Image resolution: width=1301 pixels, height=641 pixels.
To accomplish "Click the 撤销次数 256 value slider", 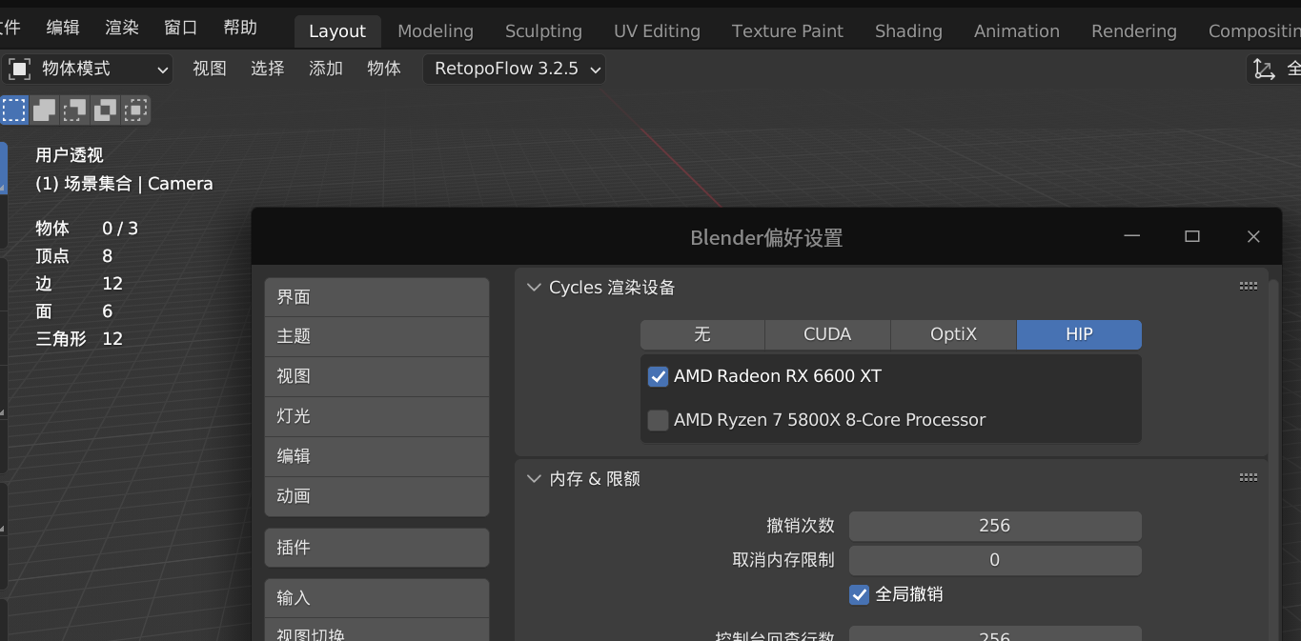I will (x=994, y=525).
